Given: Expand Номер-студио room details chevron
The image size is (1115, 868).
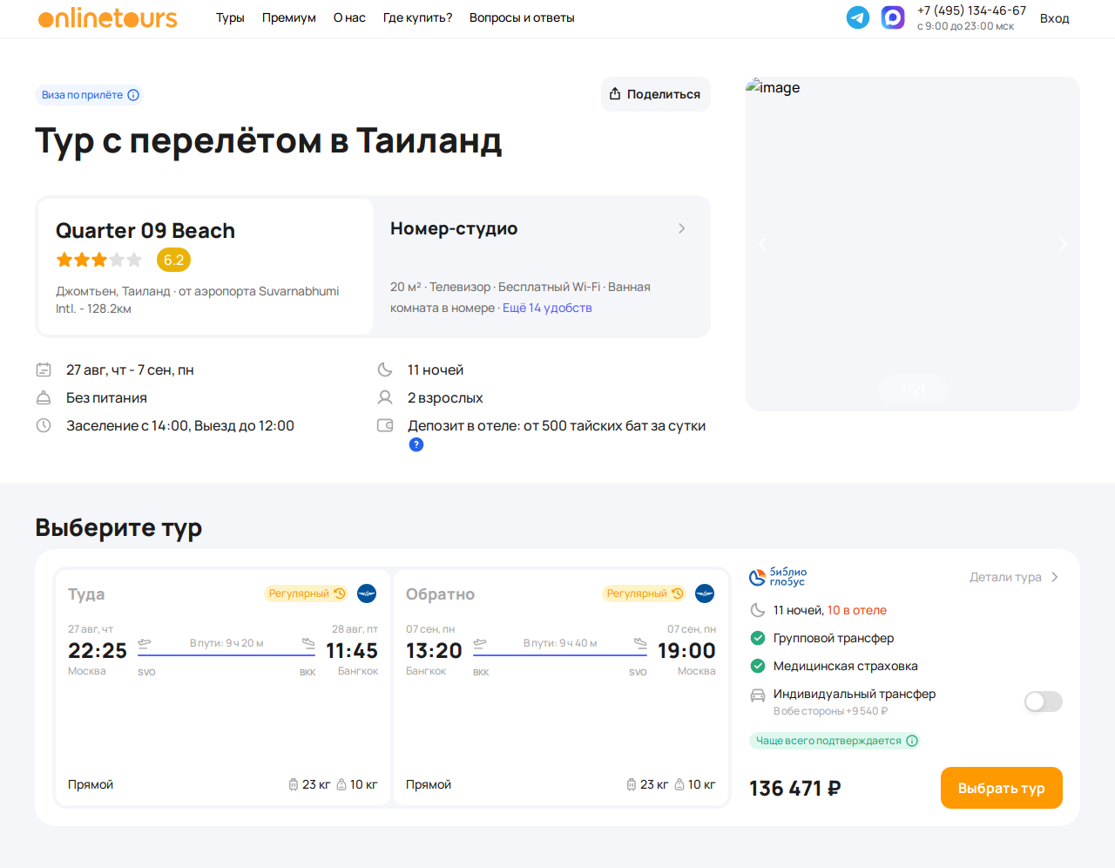Looking at the screenshot, I should 682,228.
